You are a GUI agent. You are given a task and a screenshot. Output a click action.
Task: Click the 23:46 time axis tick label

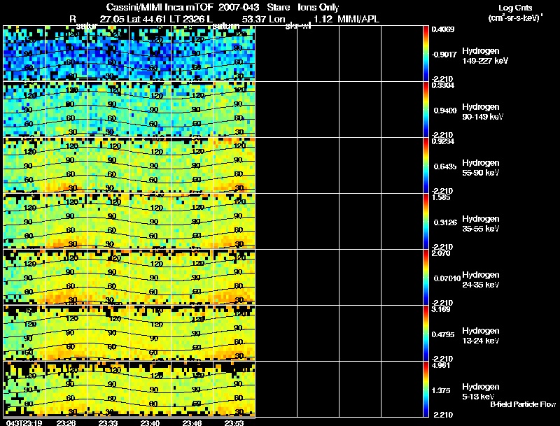192,422
